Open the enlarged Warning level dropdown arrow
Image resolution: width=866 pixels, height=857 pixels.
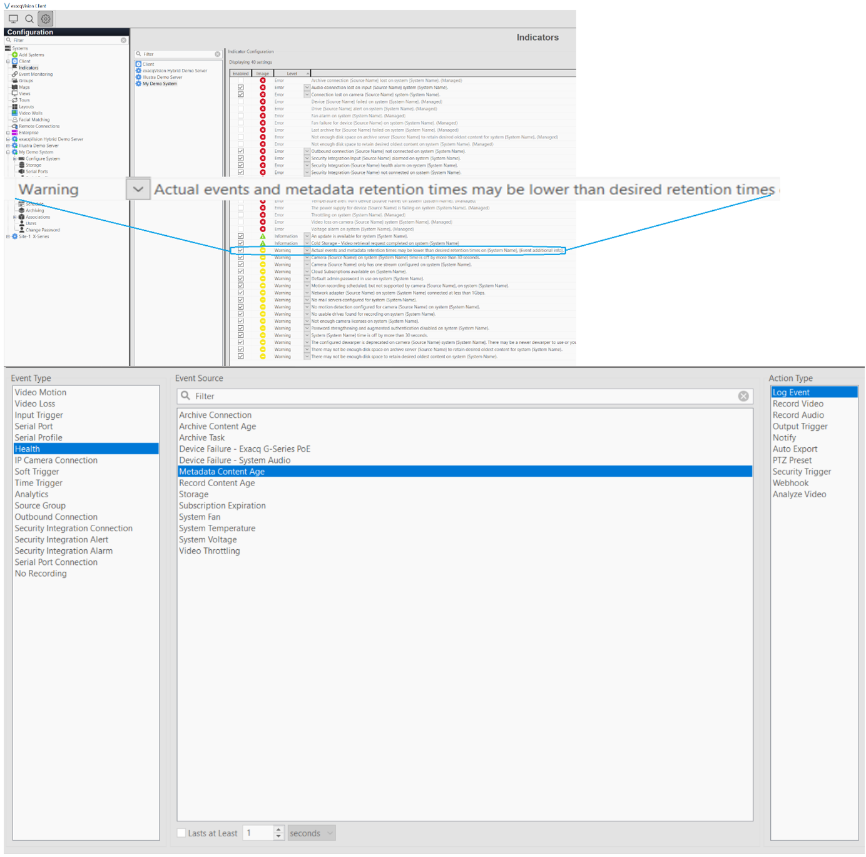(x=138, y=189)
